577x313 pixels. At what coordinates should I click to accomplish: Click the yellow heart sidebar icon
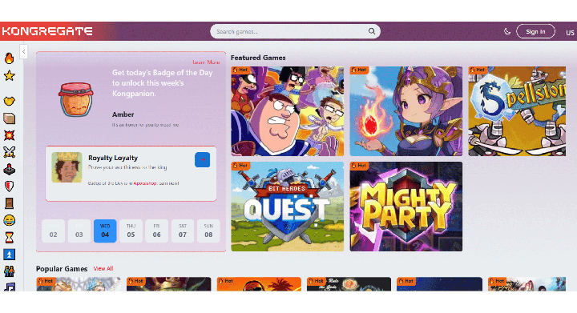(9, 101)
